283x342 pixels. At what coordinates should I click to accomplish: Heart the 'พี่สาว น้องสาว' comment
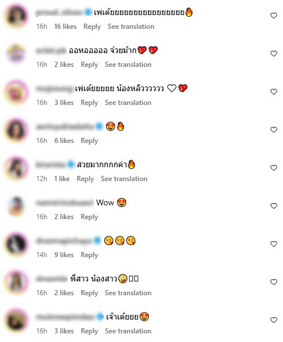(x=274, y=282)
